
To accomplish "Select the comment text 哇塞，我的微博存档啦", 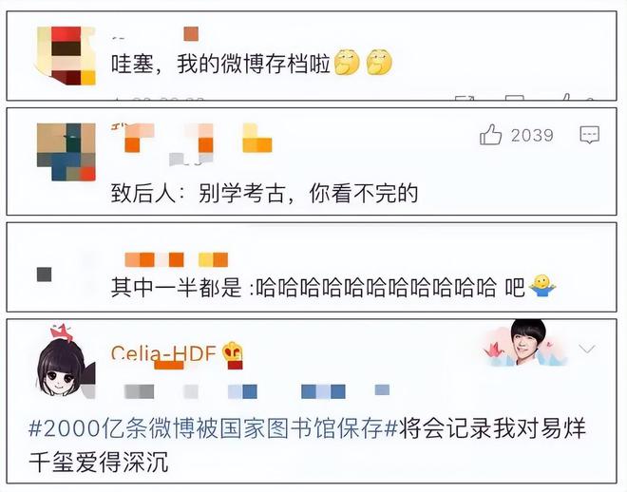I will (220, 64).
